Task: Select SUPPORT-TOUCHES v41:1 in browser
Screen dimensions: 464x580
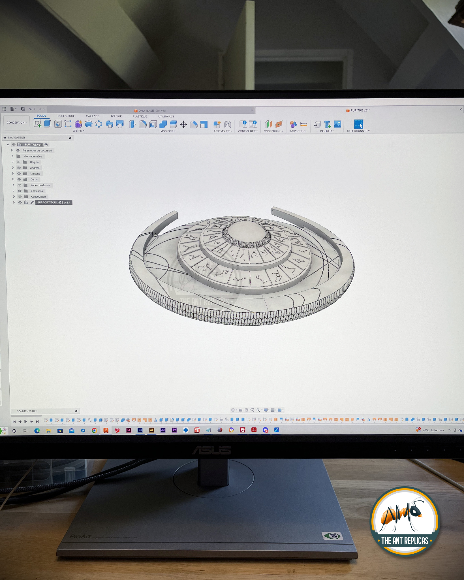Action: coord(54,202)
